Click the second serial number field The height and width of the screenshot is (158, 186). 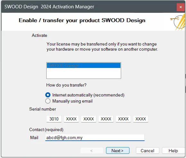(x=71, y=119)
